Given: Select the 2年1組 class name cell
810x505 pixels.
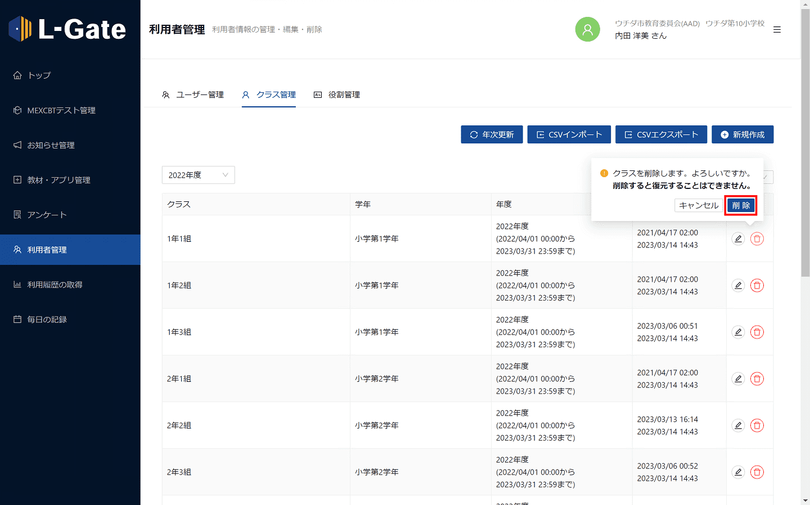Looking at the screenshot, I should (x=256, y=378).
